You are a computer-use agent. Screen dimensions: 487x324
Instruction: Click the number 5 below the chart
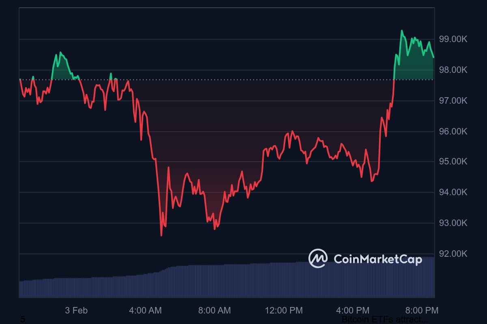click(23, 320)
